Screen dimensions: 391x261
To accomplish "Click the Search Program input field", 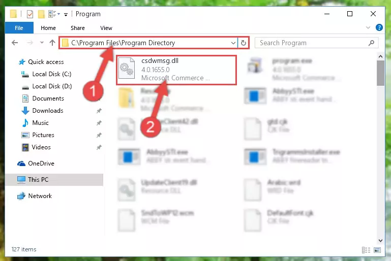I will [312, 43].
